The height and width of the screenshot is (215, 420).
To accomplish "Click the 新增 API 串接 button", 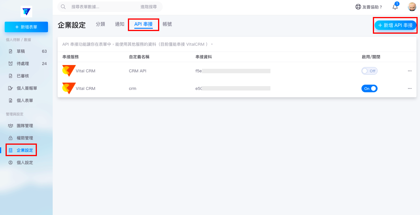I will tap(395, 25).
